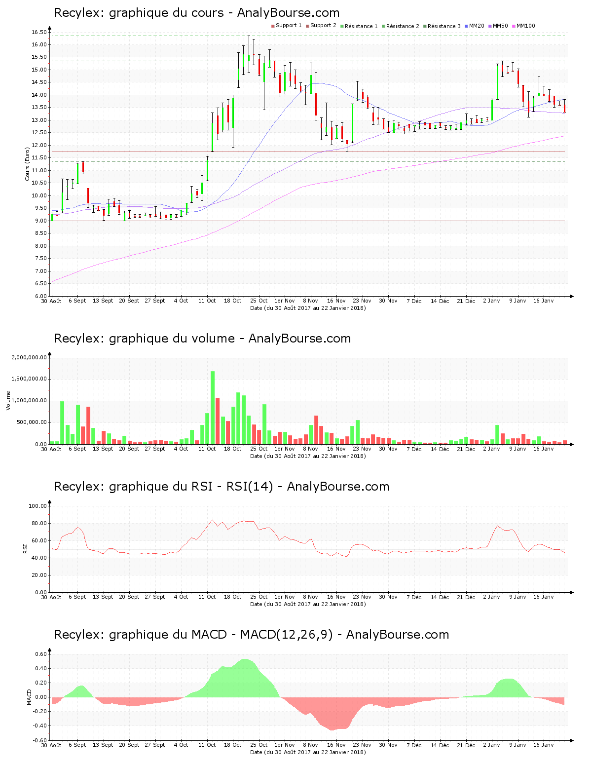Screen dimensions: 592x765
Task: Click the 2,000,000.00 volume axis value
Action: [29, 357]
